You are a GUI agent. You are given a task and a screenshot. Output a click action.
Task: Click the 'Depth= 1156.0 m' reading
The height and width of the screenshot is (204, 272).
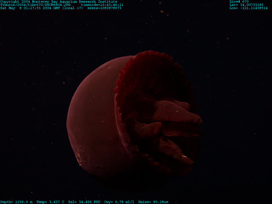[x=16, y=202]
